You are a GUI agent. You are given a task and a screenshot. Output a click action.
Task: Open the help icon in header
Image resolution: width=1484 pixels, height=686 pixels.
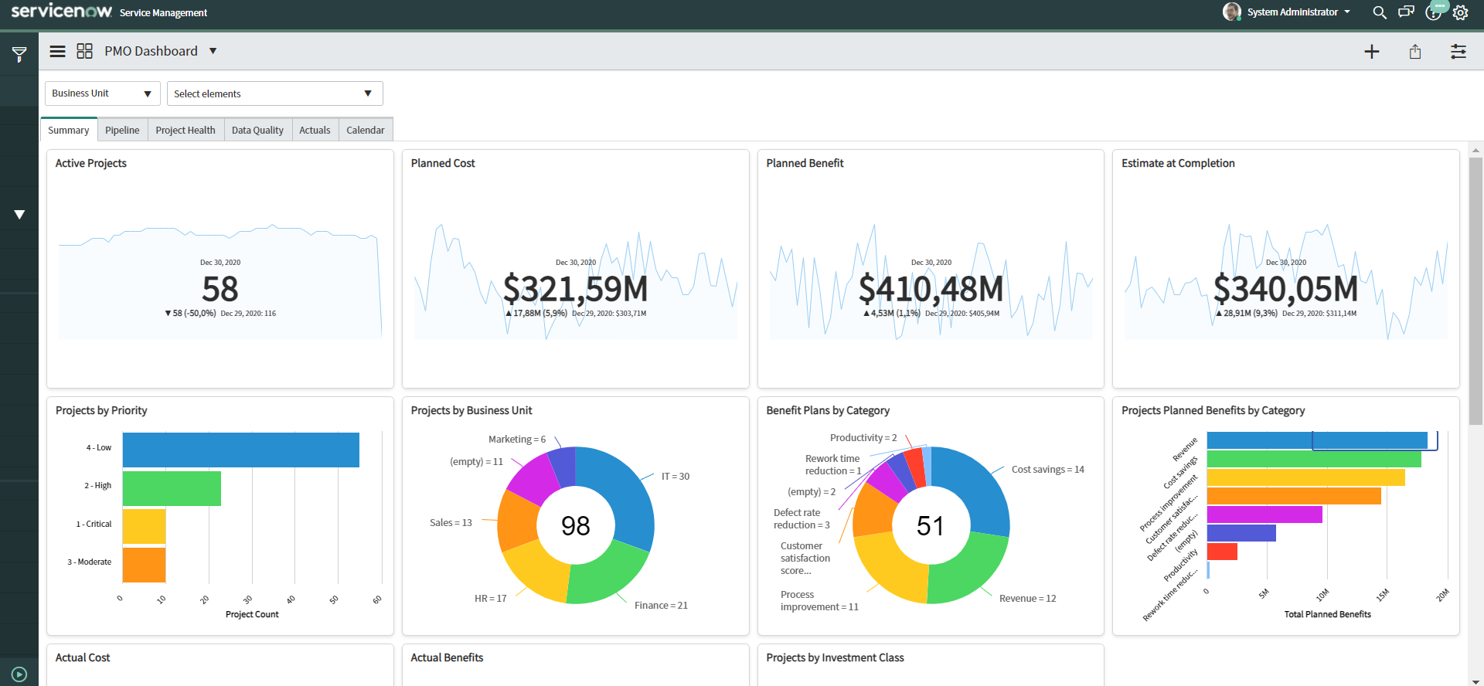1434,12
